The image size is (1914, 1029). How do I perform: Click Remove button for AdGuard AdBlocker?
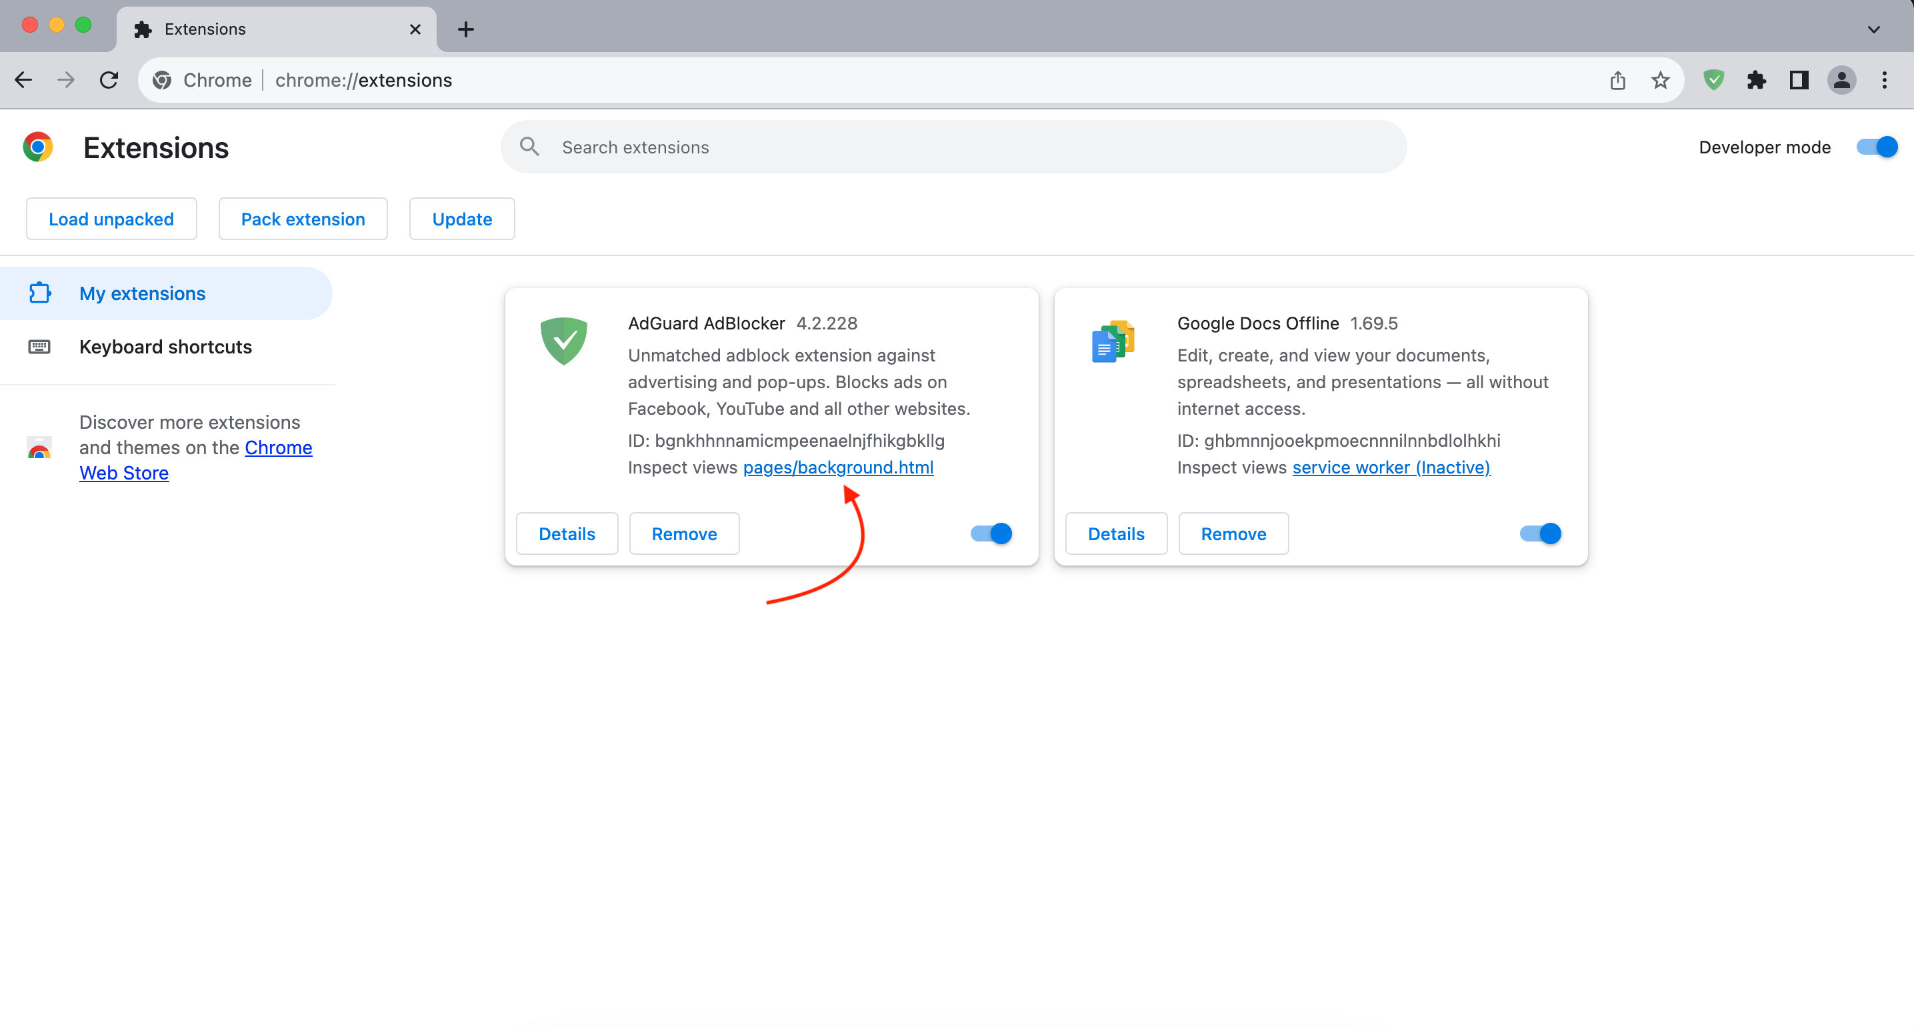(x=684, y=532)
